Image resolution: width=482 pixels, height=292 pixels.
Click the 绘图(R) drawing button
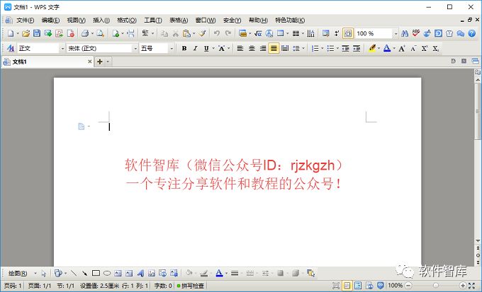click(x=18, y=273)
